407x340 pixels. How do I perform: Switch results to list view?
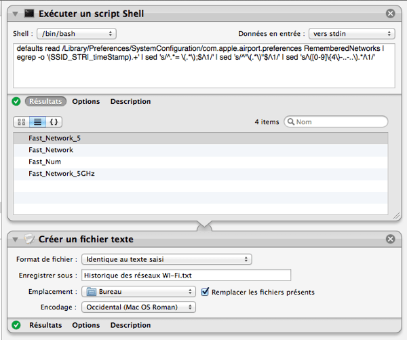point(37,122)
